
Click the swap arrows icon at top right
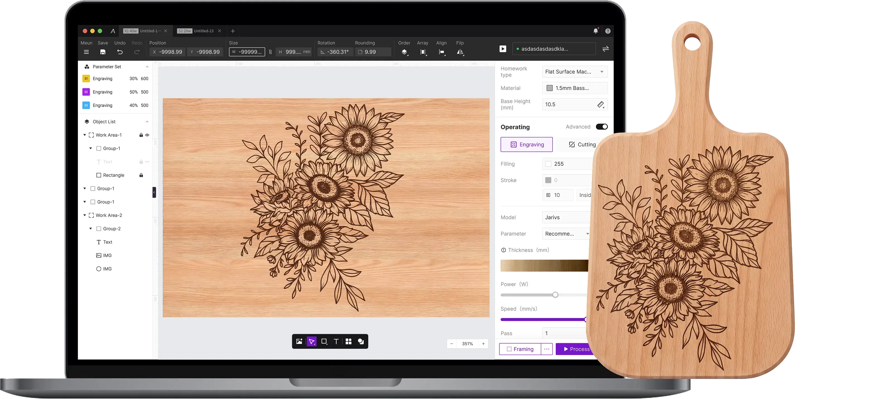[605, 49]
